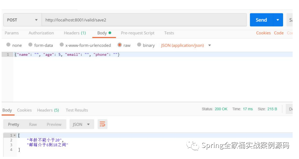Open the Pre-request Script tab
Viewport: 299px width, 159px height.
pos(137,33)
